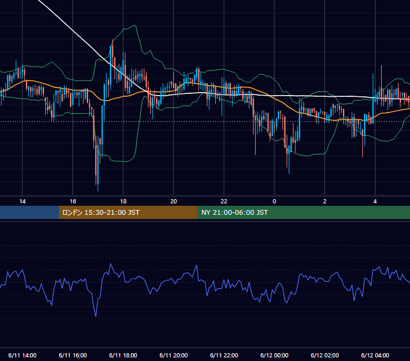Click the 0 hour label on the price chart axis

tap(274, 202)
